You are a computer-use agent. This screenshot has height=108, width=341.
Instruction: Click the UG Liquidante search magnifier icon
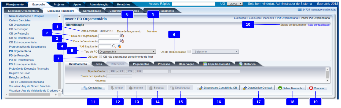[x=114, y=46]
